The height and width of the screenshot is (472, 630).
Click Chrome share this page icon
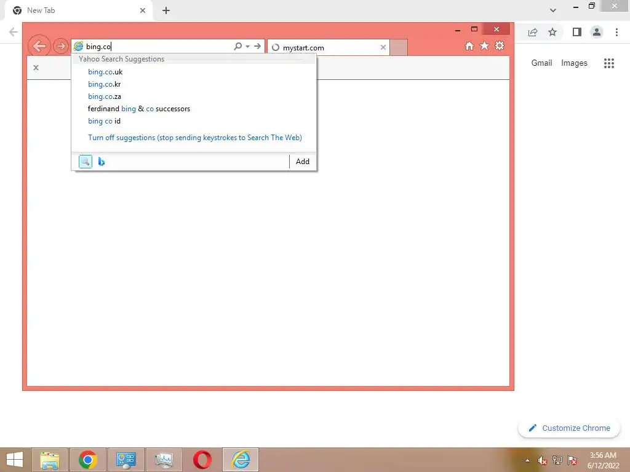tap(533, 32)
